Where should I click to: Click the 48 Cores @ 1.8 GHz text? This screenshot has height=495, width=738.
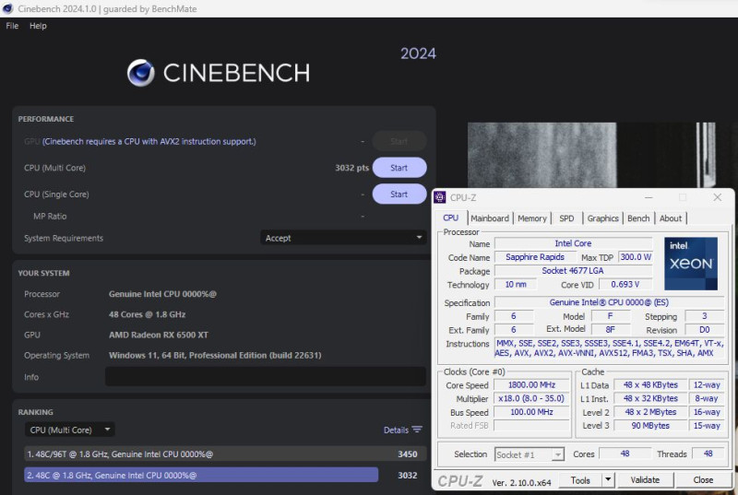[147, 314]
